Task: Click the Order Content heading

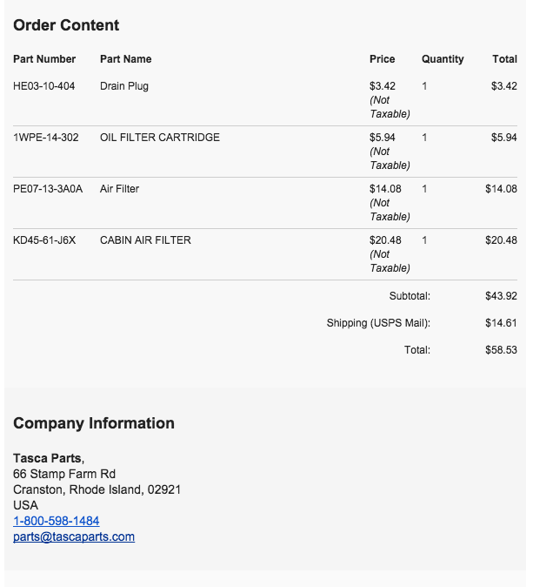Action: pyautogui.click(x=66, y=25)
